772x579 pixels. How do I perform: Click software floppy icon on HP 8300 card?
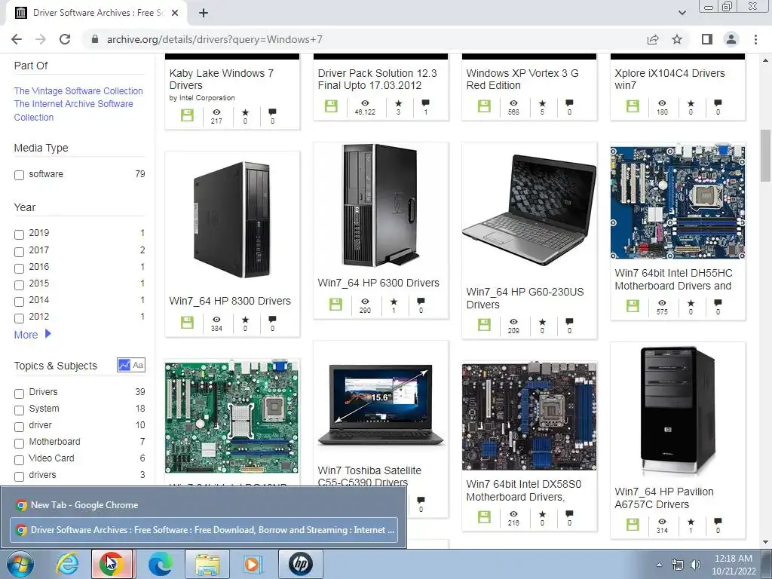187,323
